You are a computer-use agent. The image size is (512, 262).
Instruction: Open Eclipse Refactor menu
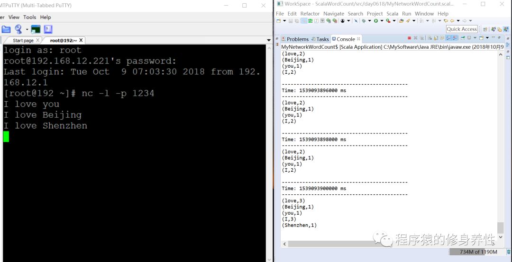pos(310,14)
